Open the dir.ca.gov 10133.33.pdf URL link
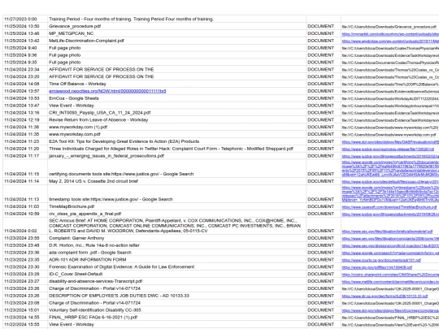Viewport: 439px width, 329px height. (x=385, y=297)
